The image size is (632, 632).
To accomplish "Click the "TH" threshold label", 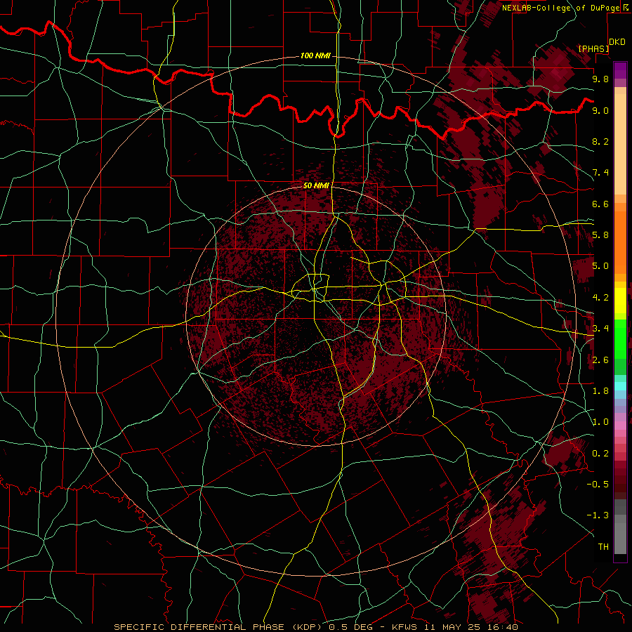I will 603,547.
